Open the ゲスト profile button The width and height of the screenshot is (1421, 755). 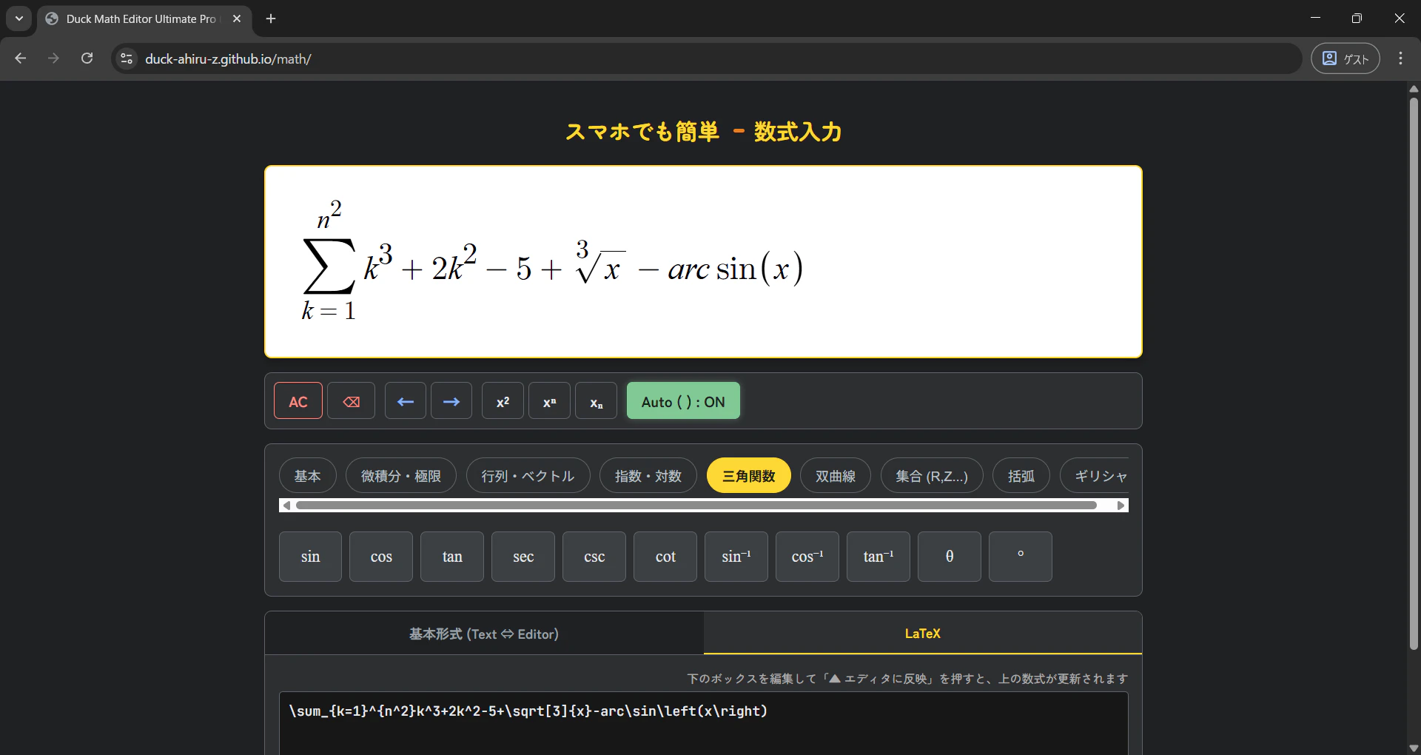click(1346, 58)
